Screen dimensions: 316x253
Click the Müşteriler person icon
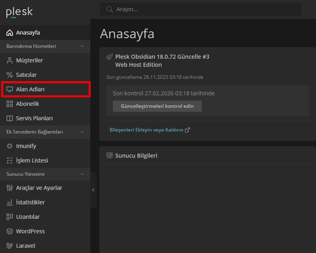point(10,60)
